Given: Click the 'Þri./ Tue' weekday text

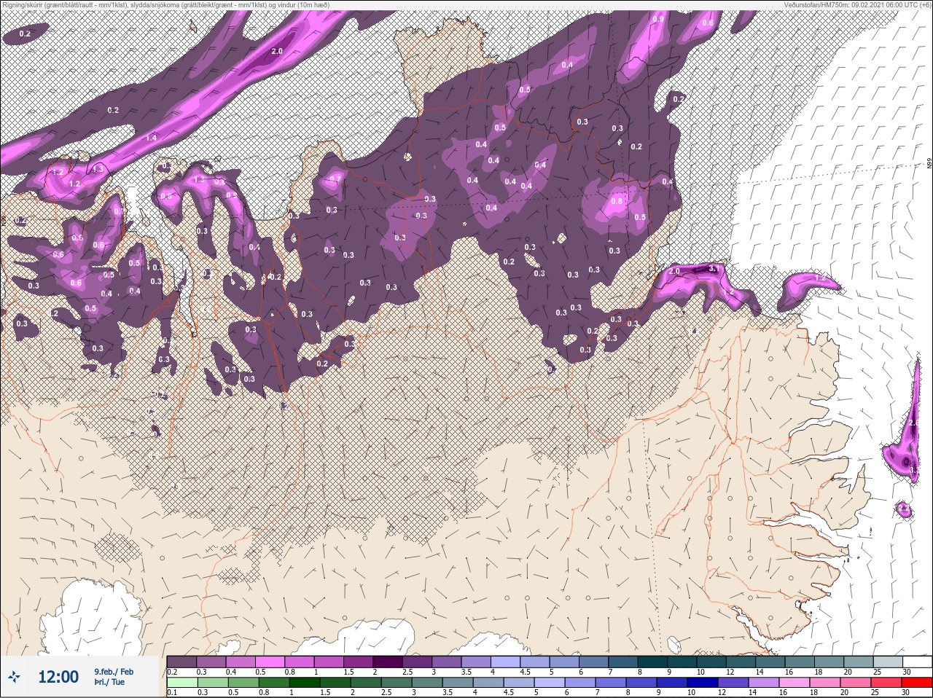Looking at the screenshot, I should click(x=109, y=682).
